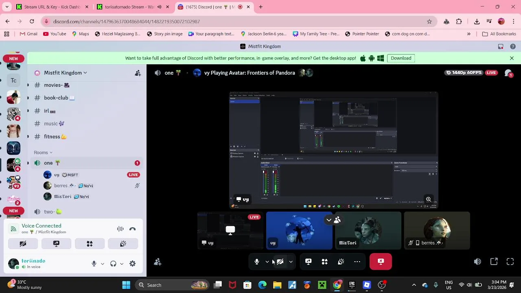Open the music channel
This screenshot has width=521, height=293.
(x=88, y=124)
